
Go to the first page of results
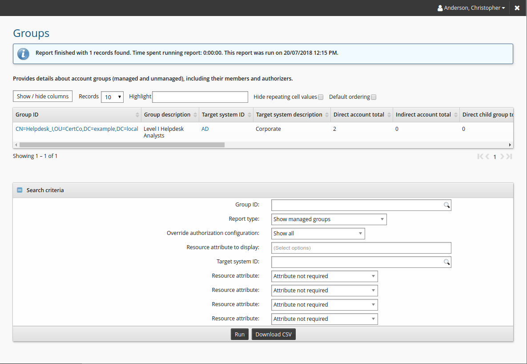coord(480,157)
